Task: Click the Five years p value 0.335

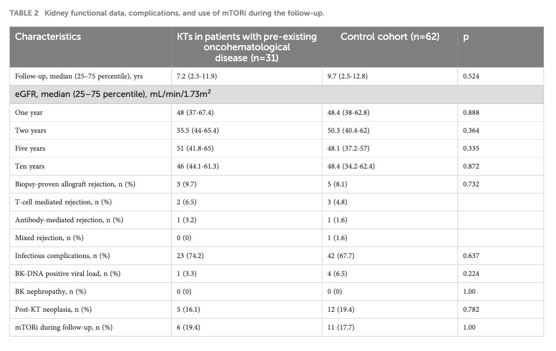Action: [471, 148]
